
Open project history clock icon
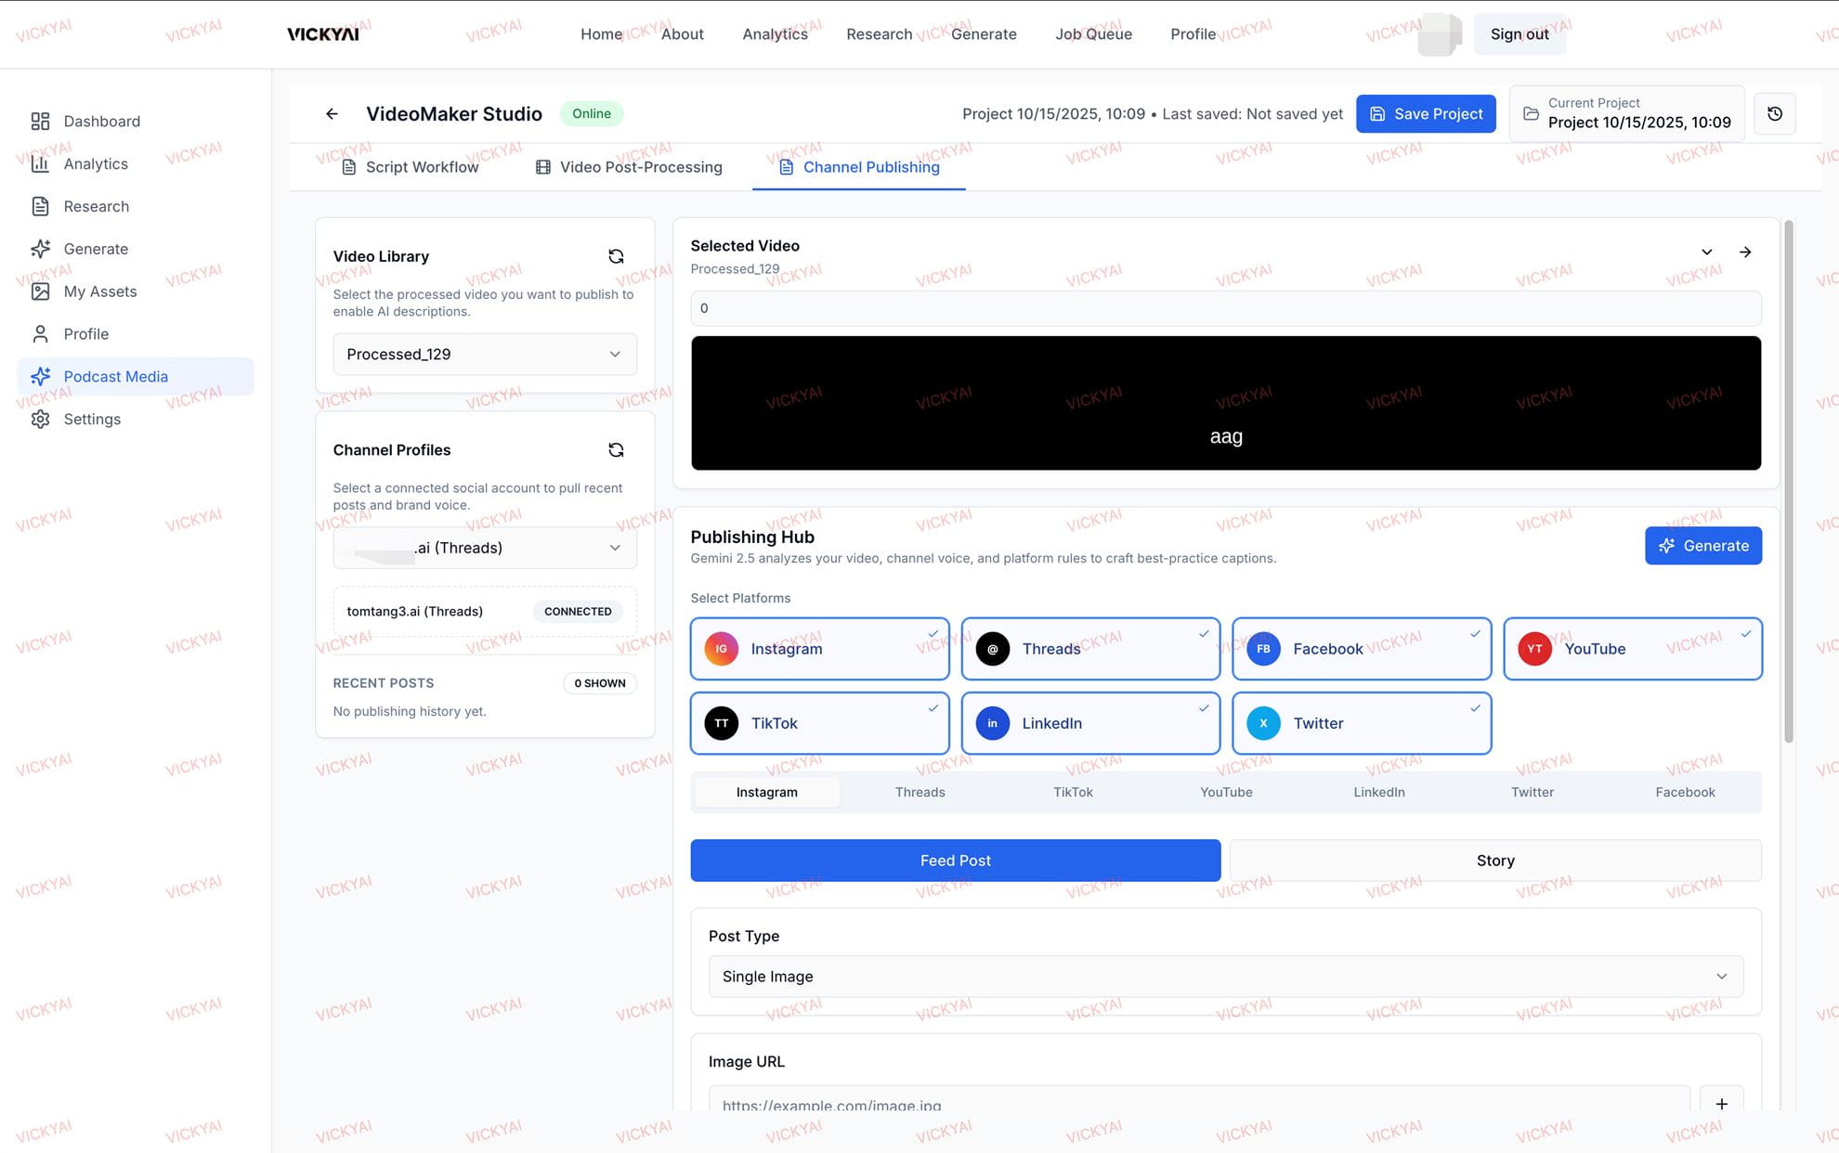(x=1774, y=113)
